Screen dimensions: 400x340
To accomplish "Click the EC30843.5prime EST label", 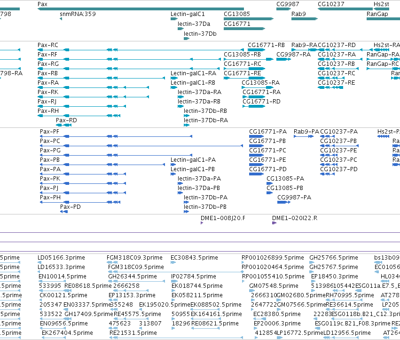I will click(195, 258).
